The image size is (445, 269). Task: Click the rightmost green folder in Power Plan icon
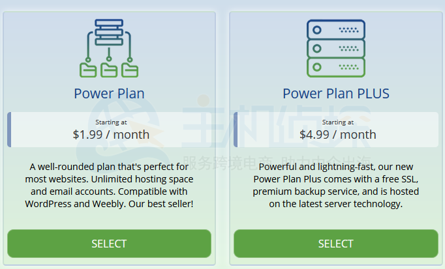[x=130, y=68]
